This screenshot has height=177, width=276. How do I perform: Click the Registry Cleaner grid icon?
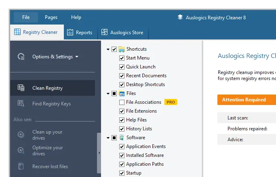(17, 32)
